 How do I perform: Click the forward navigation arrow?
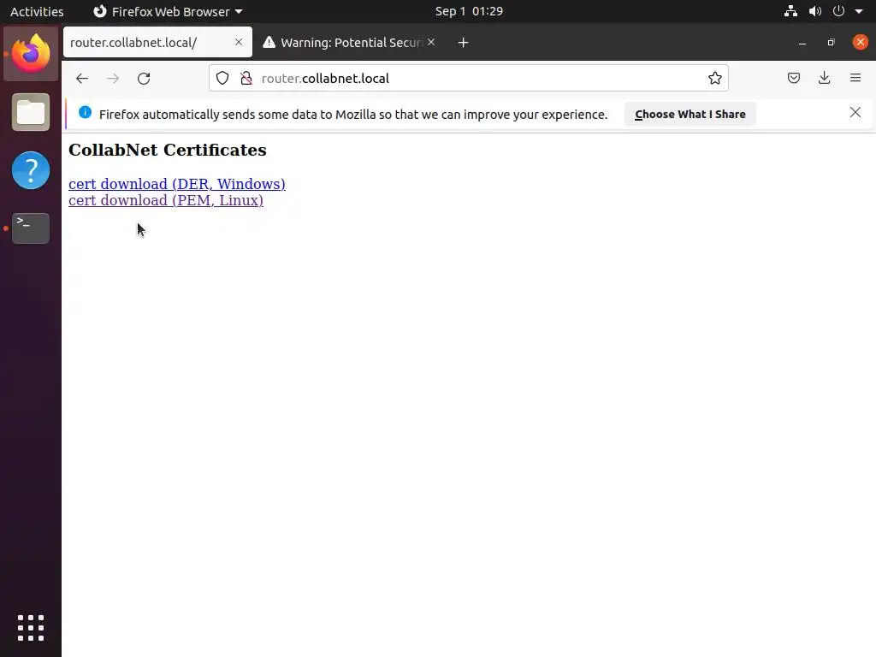click(x=113, y=78)
